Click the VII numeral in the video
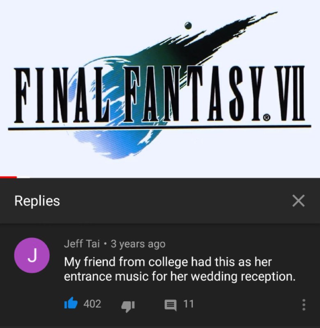Image resolution: width=320 pixels, height=328 pixels. coord(290,93)
